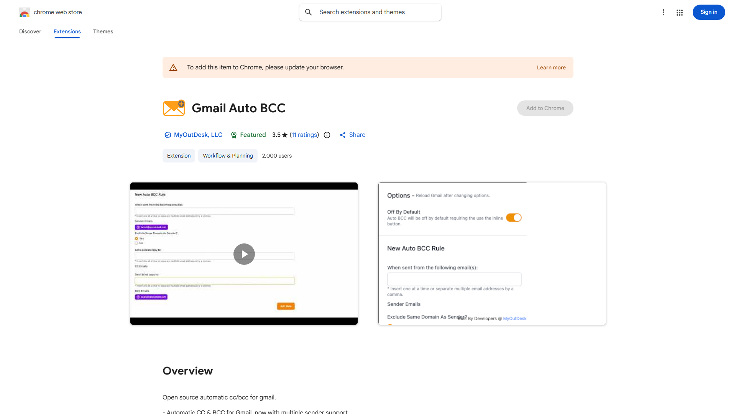
Task: Play the extension demo video
Action: 244,254
